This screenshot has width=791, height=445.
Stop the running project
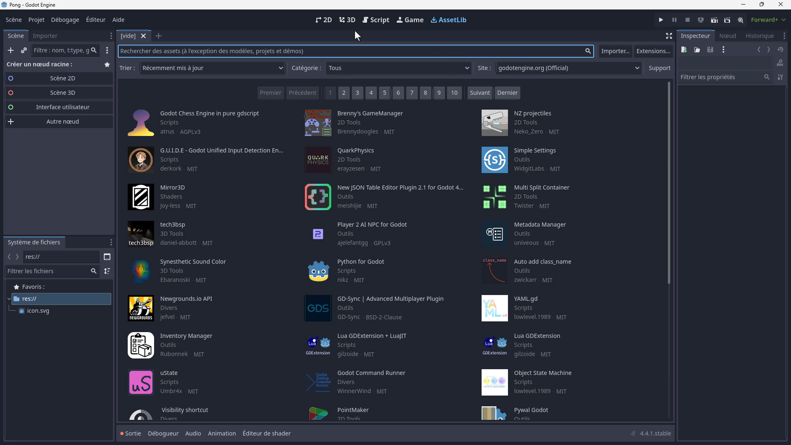click(688, 20)
